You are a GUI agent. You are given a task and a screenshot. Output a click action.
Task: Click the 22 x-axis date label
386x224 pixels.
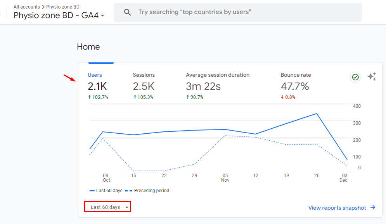[164, 175]
